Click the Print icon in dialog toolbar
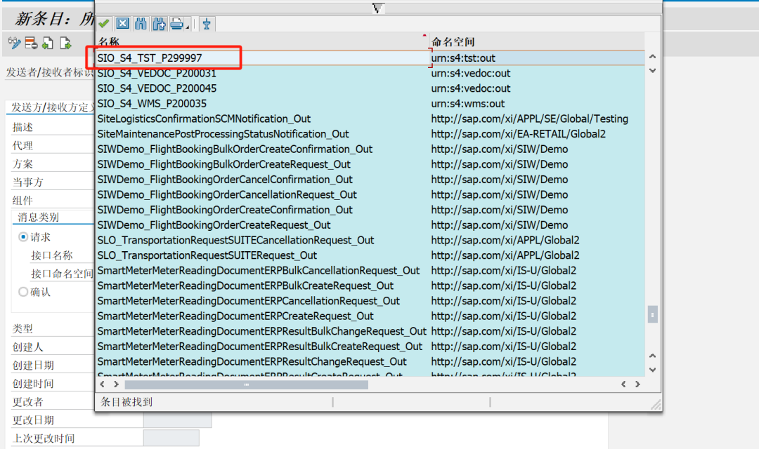This screenshot has height=449, width=759. (176, 23)
